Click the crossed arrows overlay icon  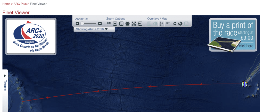pyautogui.click(x=174, y=24)
